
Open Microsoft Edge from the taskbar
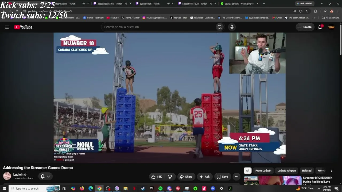[91, 189]
